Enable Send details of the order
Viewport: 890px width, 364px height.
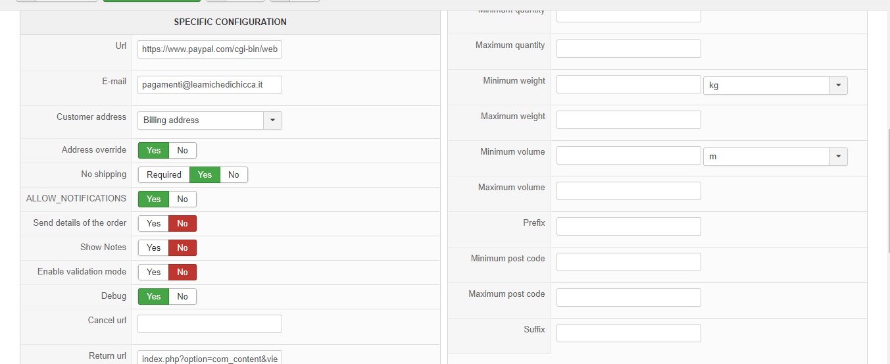(x=153, y=223)
